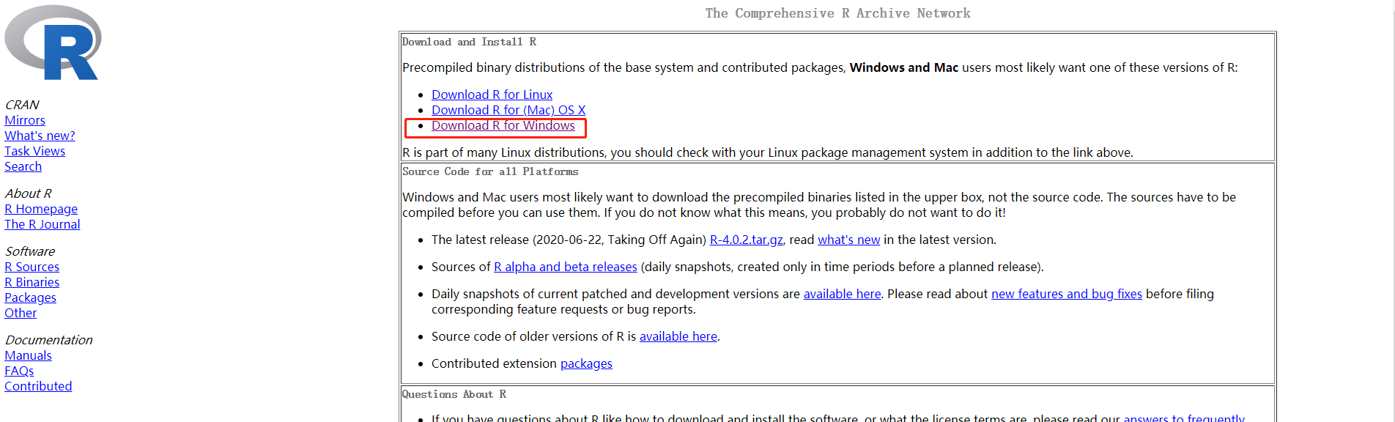Open Manuals under Documentation
1395x422 pixels.
pos(28,355)
